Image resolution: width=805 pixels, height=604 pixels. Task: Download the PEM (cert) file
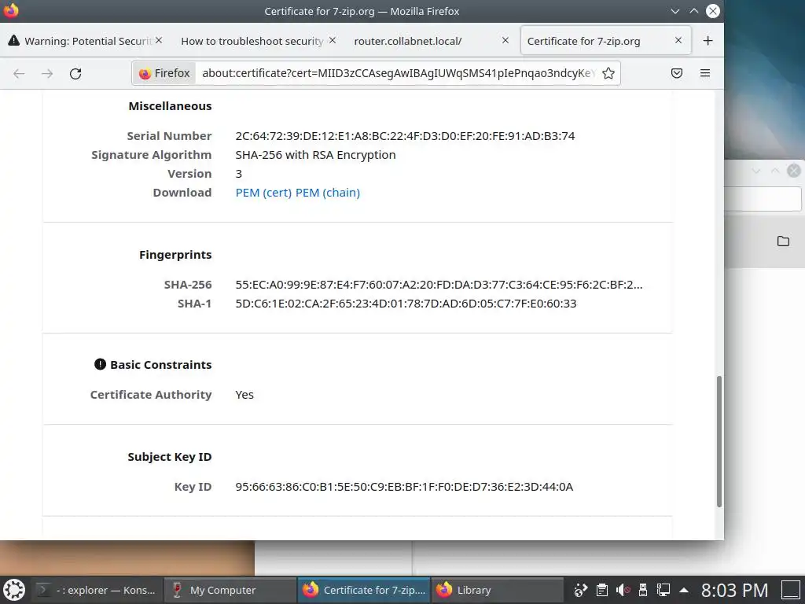pyautogui.click(x=263, y=193)
